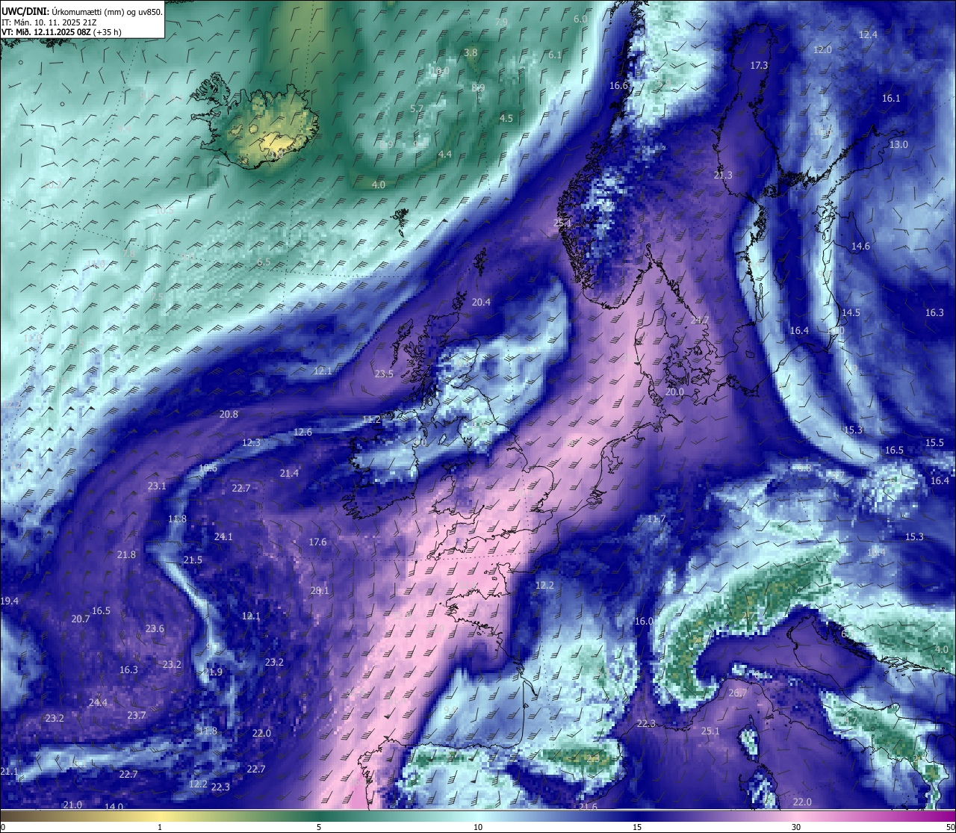956x833 pixels.
Task: Click the 20.8 value over the Atlantic
Action: click(x=229, y=414)
